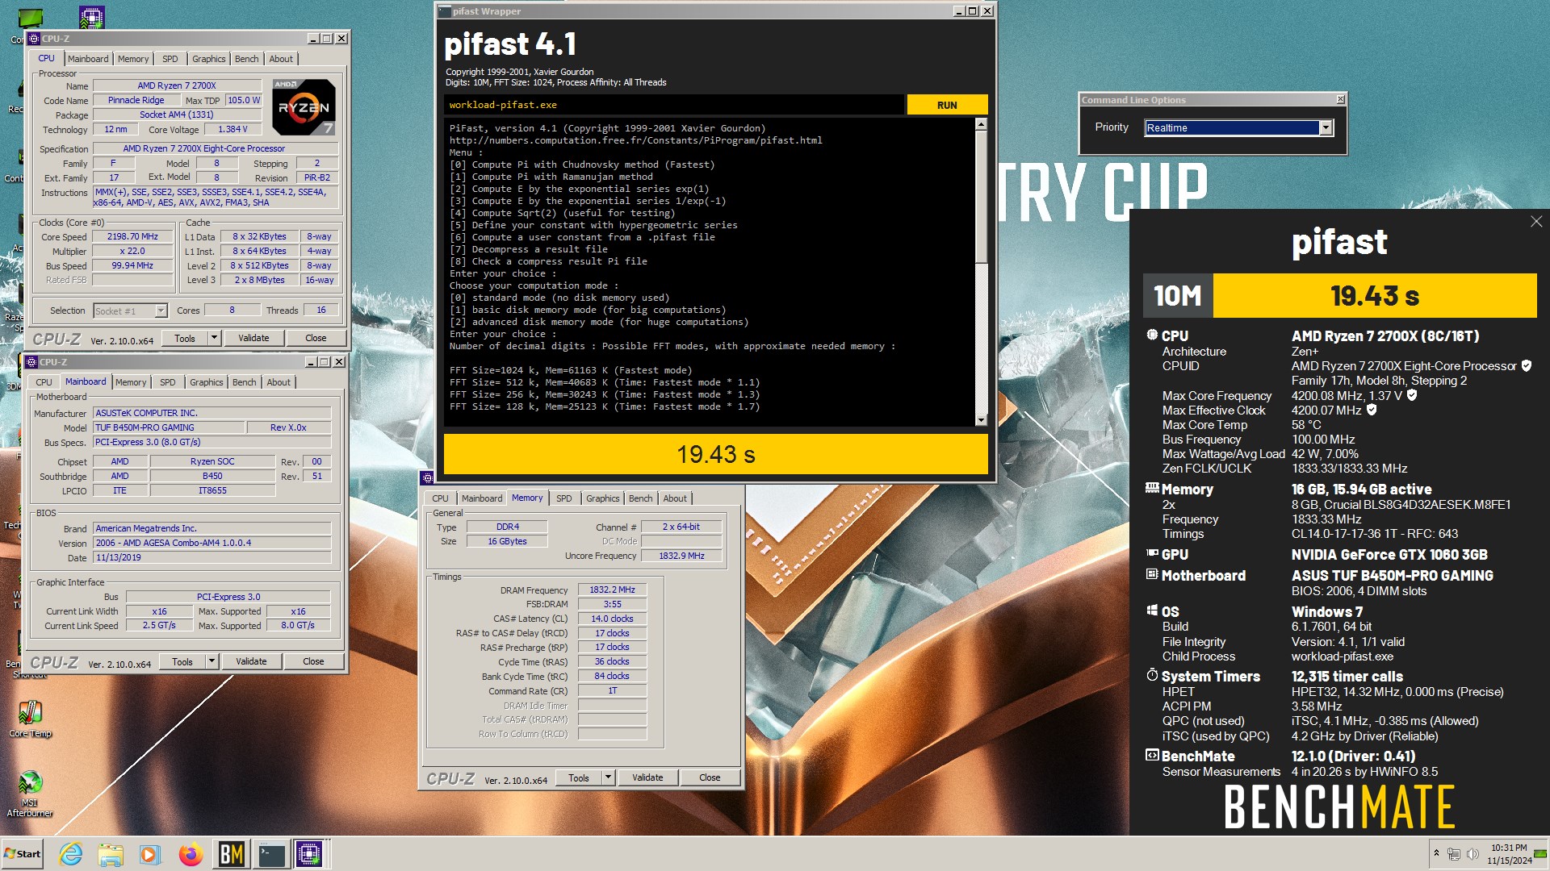Click Tools button in CPU-Z Memory window
Image resolution: width=1550 pixels, height=871 pixels.
pyautogui.click(x=579, y=777)
